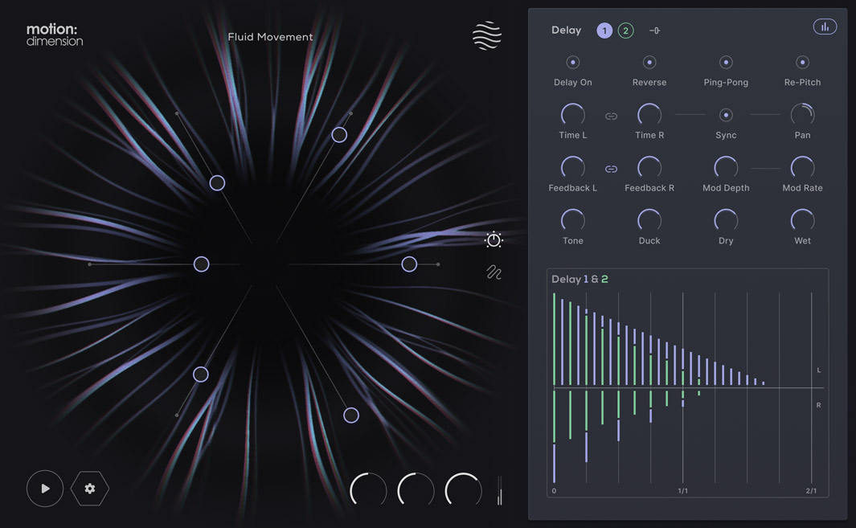856x528 pixels.
Task: Click the link icon between Feedback L and Feedback R
Action: click(x=611, y=169)
